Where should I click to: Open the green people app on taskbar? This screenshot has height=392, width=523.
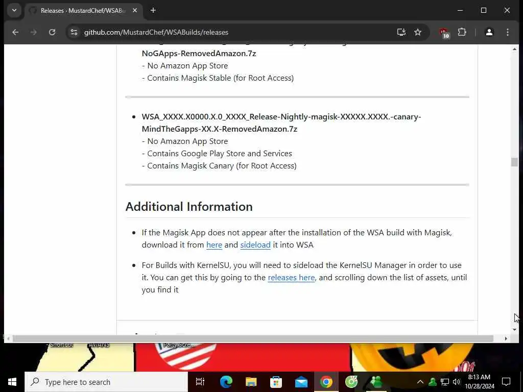coord(376,382)
